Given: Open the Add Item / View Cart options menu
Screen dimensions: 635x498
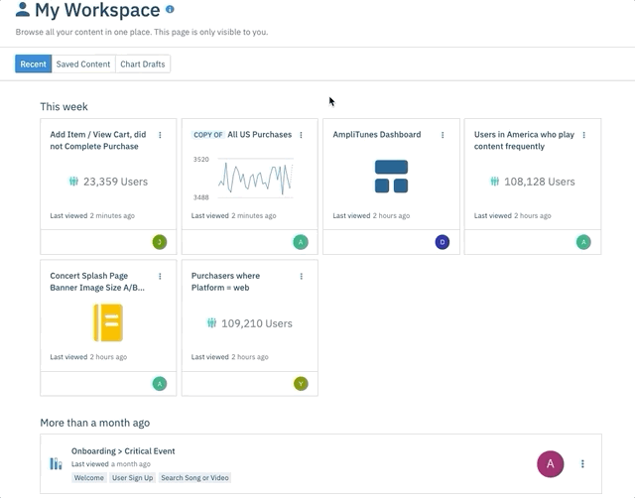Looking at the screenshot, I should 160,135.
